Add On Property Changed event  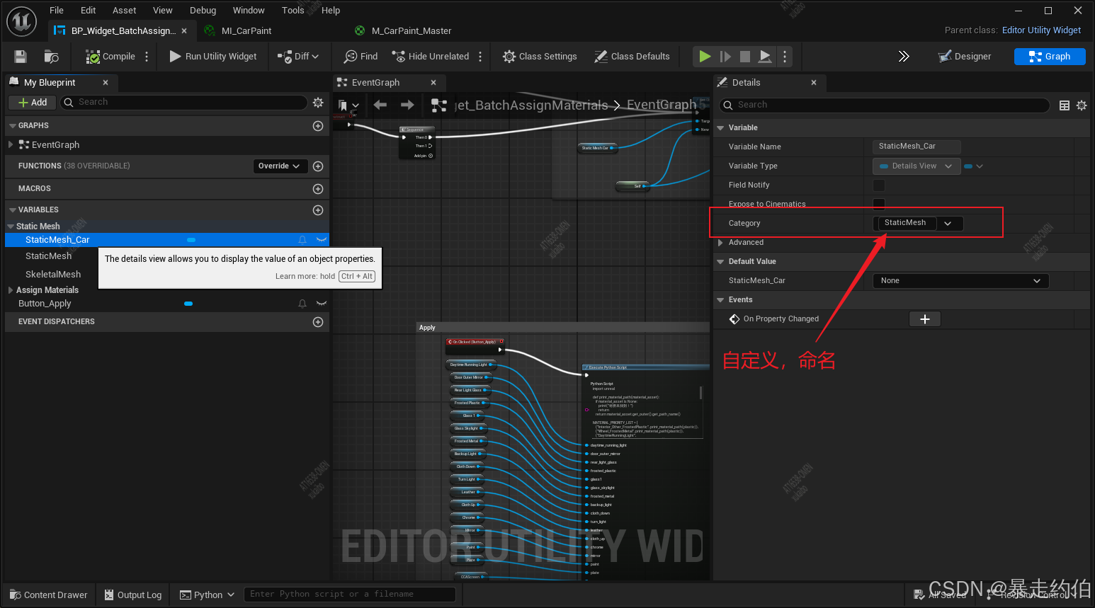(924, 319)
